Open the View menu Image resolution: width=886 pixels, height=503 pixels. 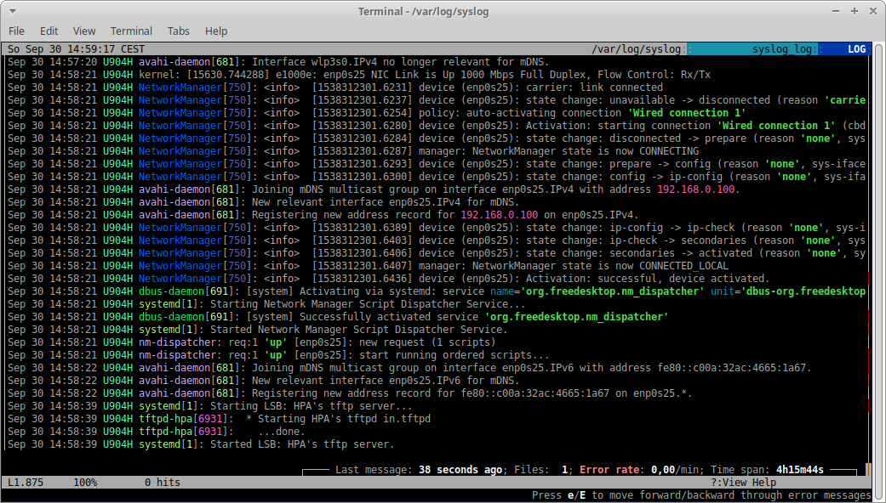(x=84, y=31)
